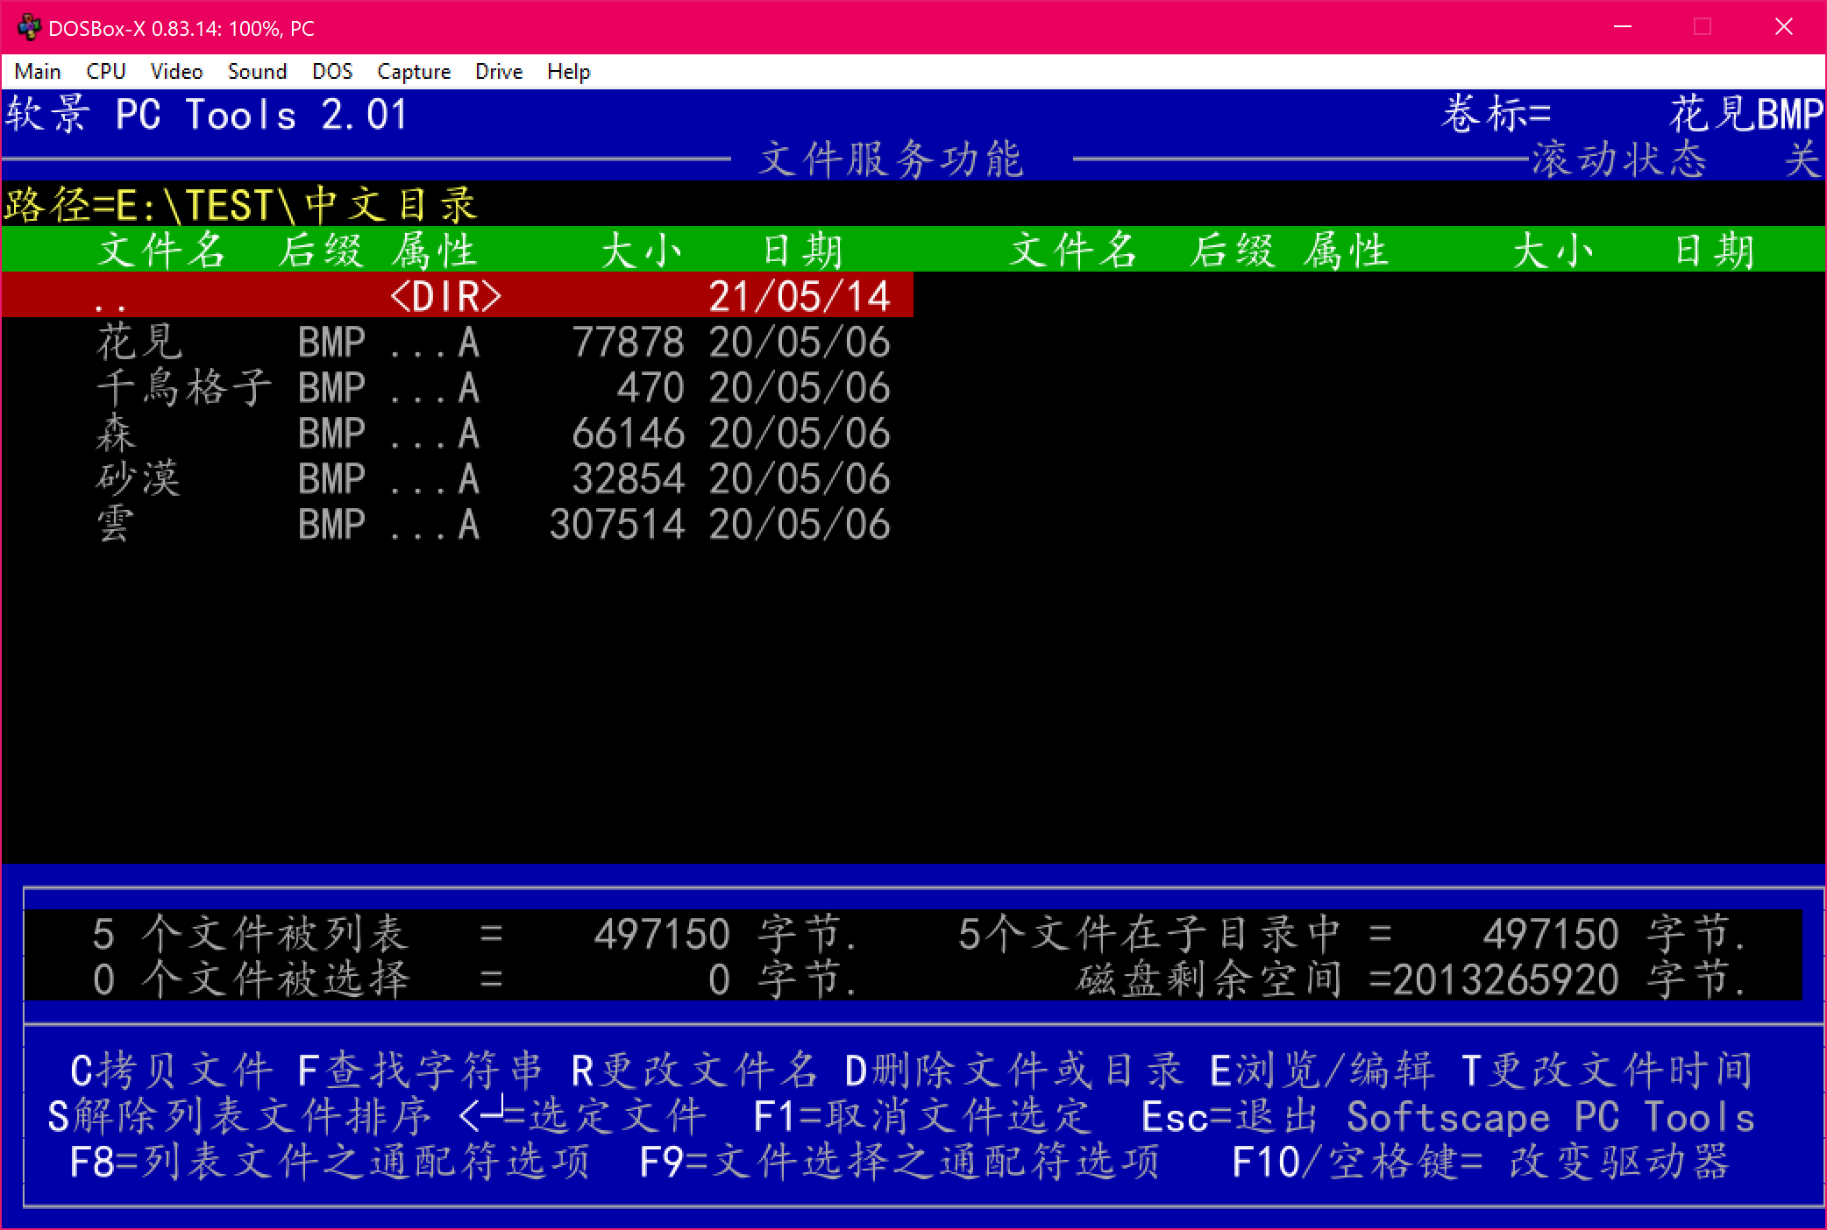This screenshot has width=1827, height=1230.
Task: Select the 花見 BMP file row
Action: click(x=491, y=342)
